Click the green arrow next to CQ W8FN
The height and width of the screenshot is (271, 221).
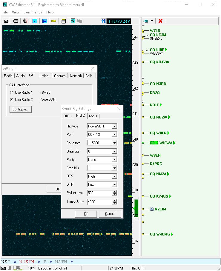pos(169,133)
